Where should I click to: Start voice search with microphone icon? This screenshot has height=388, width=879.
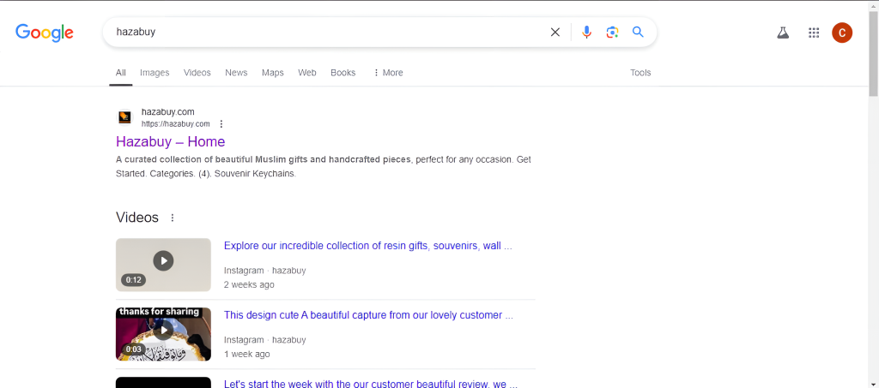pos(586,33)
